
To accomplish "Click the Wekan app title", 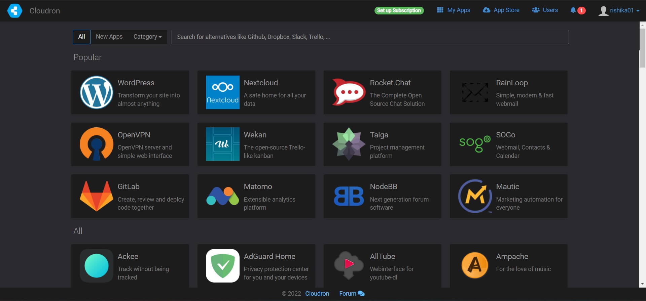I will click(x=255, y=135).
